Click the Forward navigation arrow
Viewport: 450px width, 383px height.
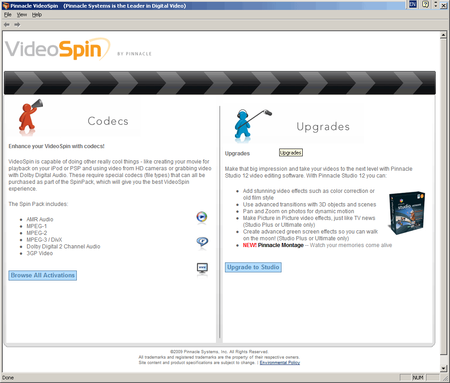pyautogui.click(x=18, y=25)
